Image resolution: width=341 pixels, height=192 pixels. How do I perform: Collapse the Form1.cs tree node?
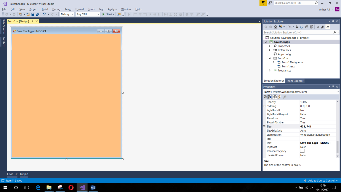click(x=270, y=58)
